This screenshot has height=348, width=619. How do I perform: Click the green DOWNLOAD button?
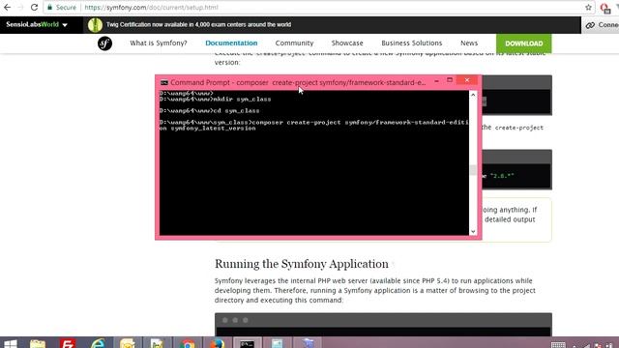[524, 43]
